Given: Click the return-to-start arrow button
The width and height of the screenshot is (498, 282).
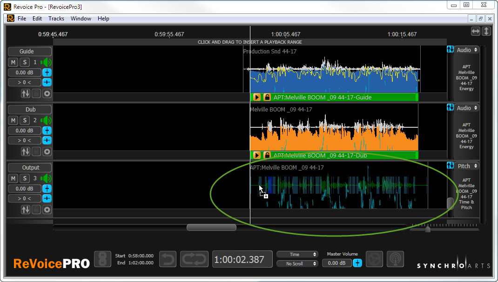Looking at the screenshot, I should point(168,259).
